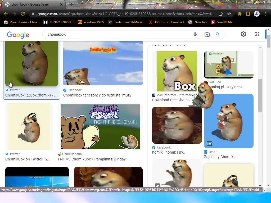Click the magnifier search button
This screenshot has height=203, width=271.
(x=218, y=34)
